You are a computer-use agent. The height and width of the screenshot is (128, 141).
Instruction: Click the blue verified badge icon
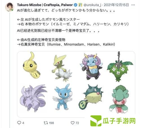point(76,5)
